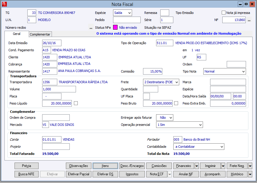
Task: Click the ellipsis button beside Número recibo
Action: click(x=91, y=28)
